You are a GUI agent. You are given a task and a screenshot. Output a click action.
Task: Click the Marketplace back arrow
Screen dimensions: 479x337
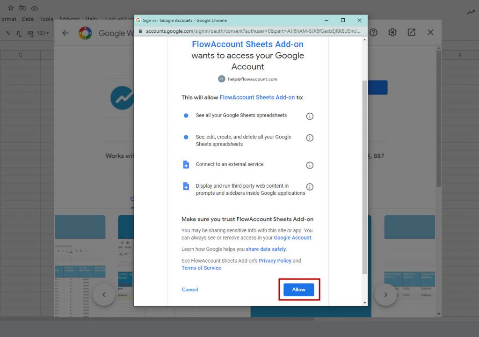tap(65, 33)
